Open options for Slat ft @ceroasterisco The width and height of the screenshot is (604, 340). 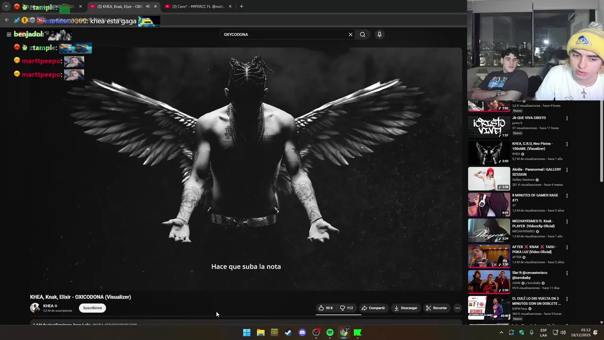pyautogui.click(x=567, y=273)
